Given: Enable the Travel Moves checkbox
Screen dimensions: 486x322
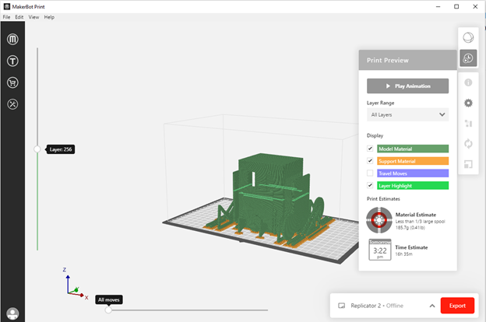Looking at the screenshot, I should (x=370, y=173).
